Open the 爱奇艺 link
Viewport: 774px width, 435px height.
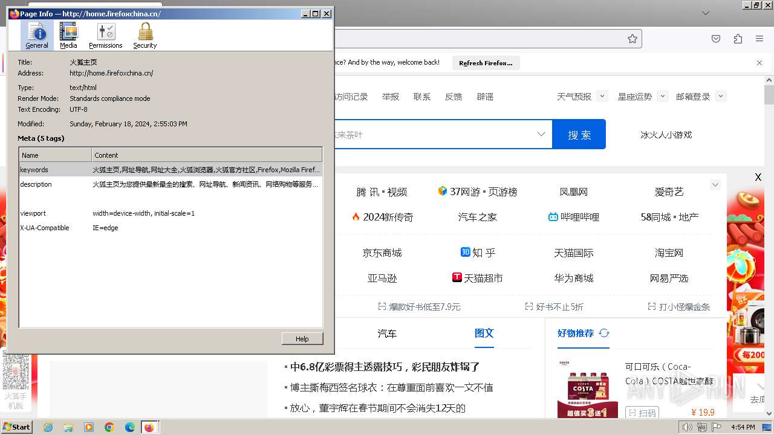click(669, 192)
